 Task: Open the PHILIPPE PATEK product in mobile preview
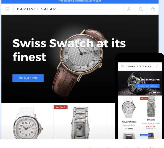pos(129,122)
